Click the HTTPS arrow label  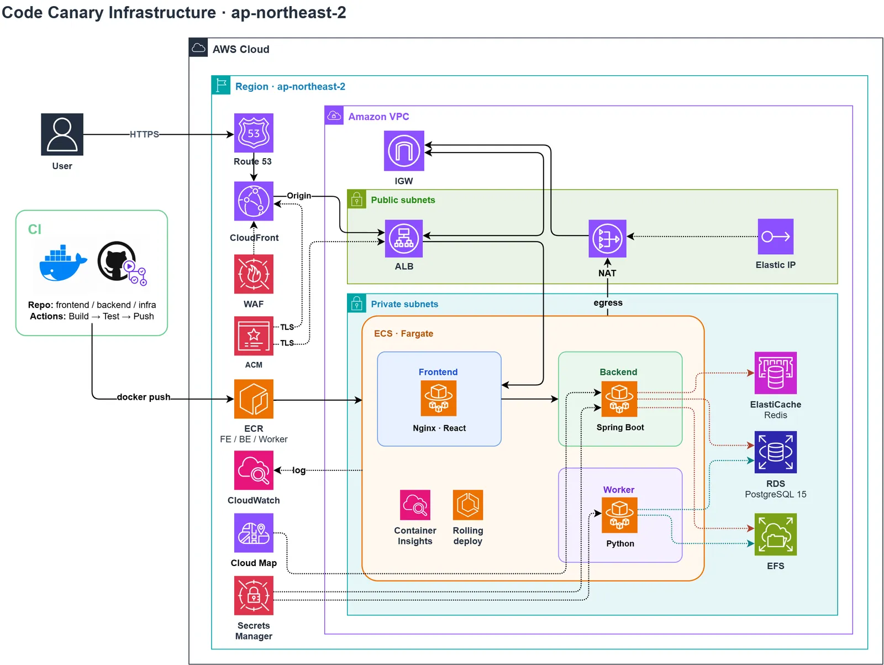[144, 134]
